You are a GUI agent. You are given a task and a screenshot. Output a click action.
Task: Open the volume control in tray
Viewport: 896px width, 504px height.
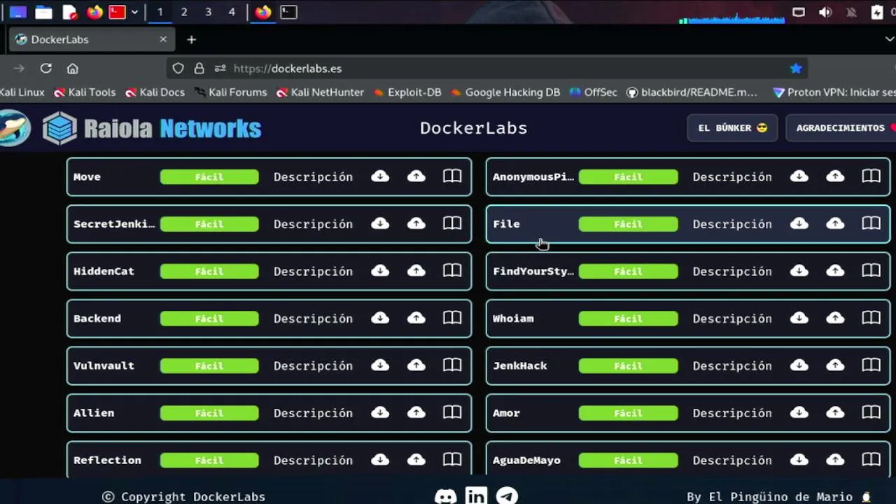click(x=825, y=12)
